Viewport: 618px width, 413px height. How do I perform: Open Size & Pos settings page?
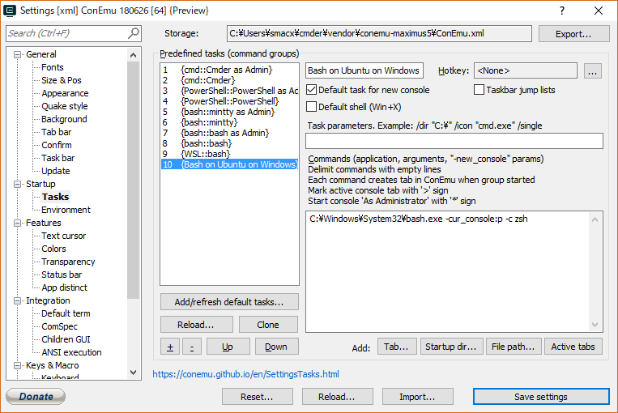coord(62,80)
